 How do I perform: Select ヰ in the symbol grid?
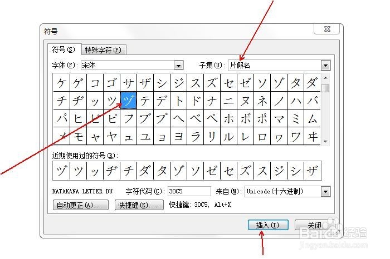[312, 136]
